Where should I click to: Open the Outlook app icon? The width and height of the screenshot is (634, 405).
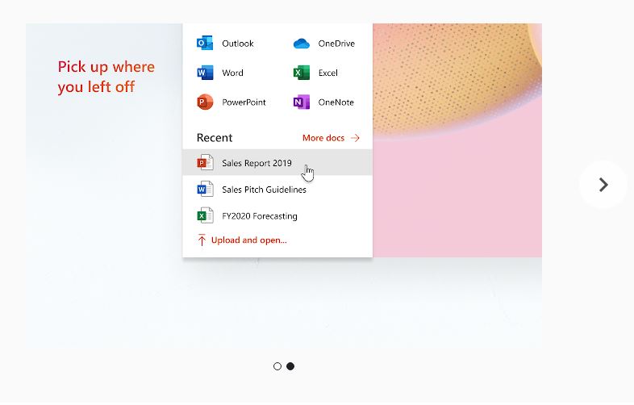[205, 43]
